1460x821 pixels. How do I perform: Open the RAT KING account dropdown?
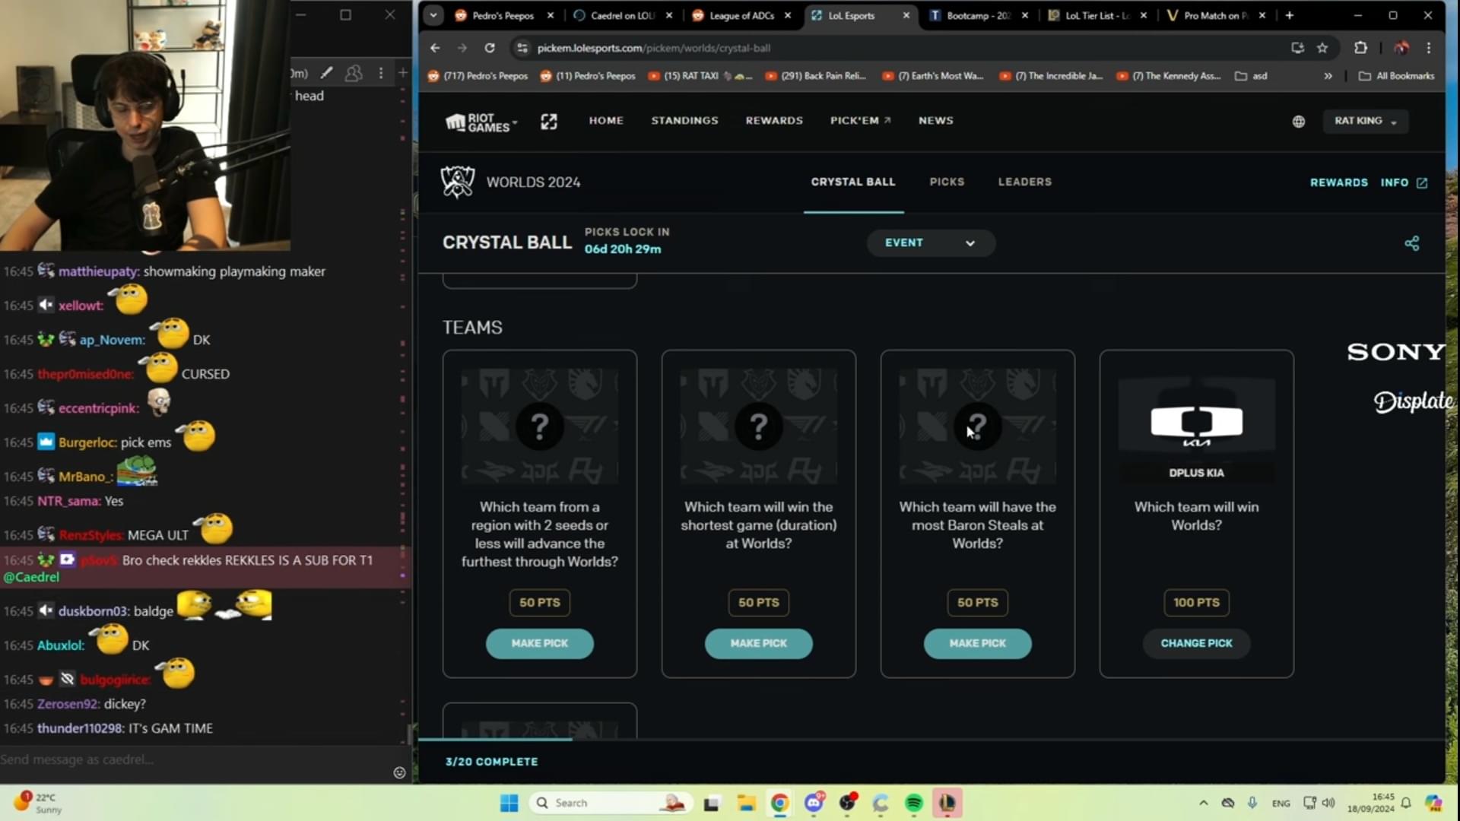pyautogui.click(x=1366, y=121)
